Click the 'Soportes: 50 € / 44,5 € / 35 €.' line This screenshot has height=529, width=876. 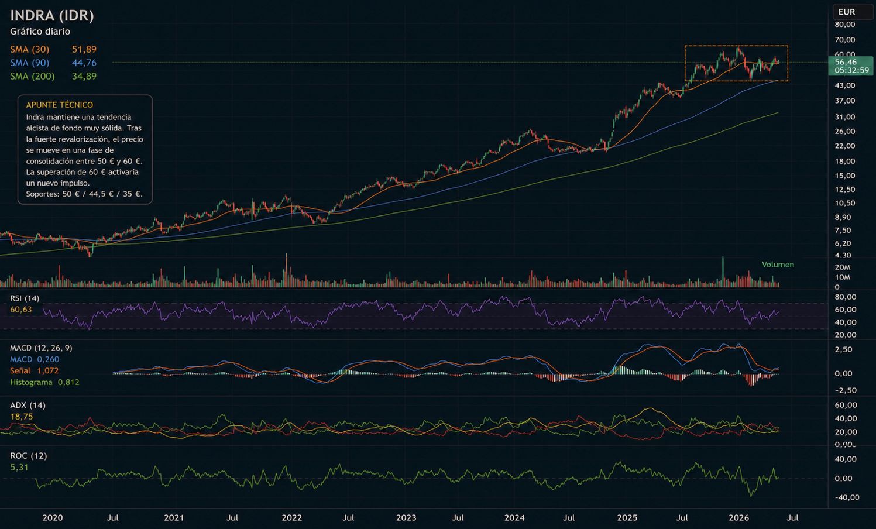84,194
